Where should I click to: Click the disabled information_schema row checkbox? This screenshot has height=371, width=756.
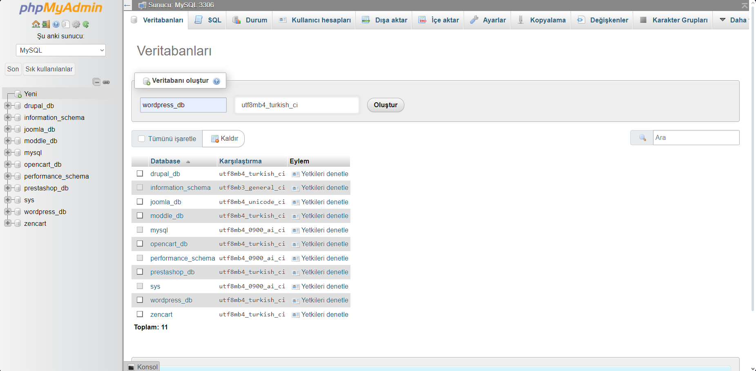tap(140, 188)
